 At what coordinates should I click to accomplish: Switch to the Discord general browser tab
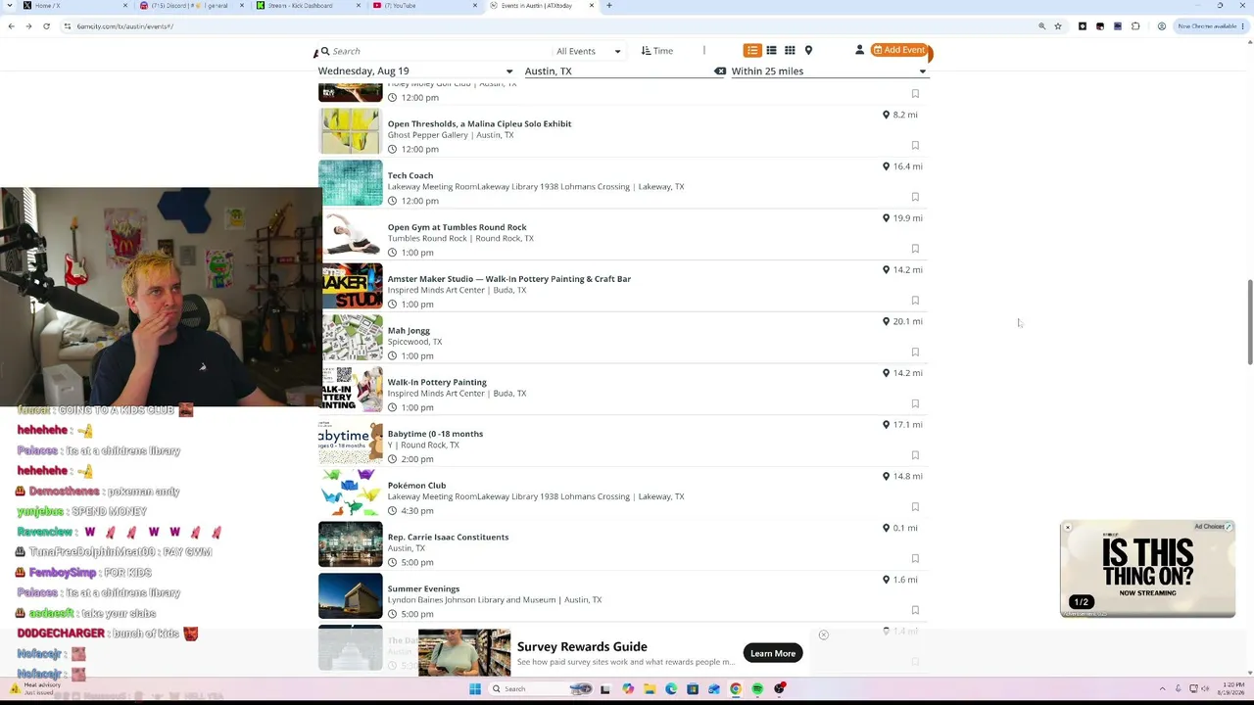click(x=191, y=6)
